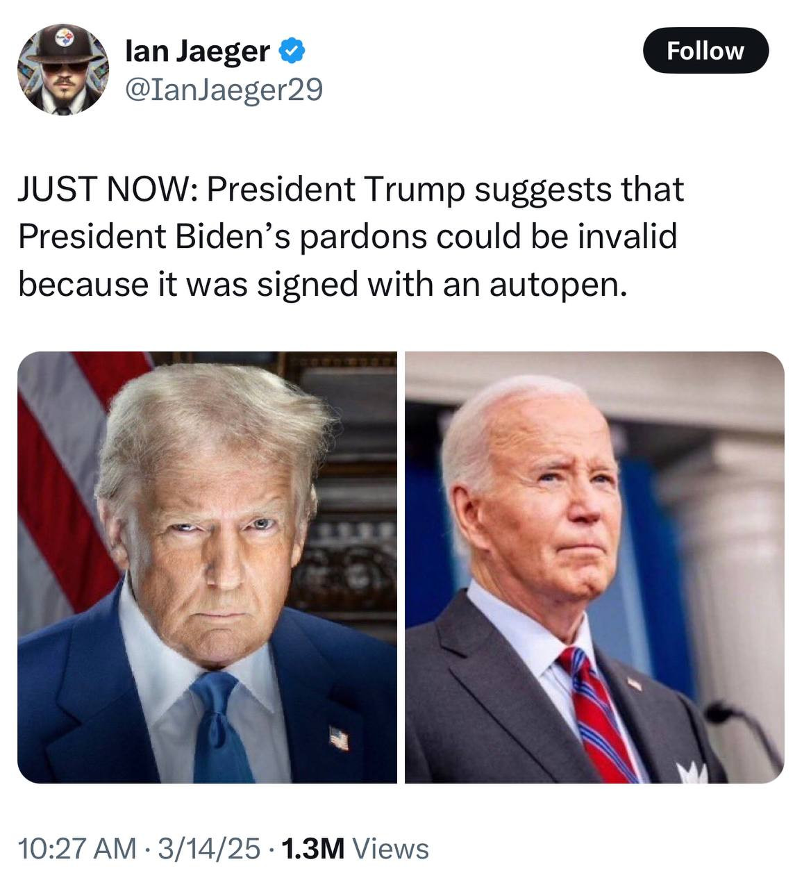Open Ian Jaeger's profile avatar

62,69
